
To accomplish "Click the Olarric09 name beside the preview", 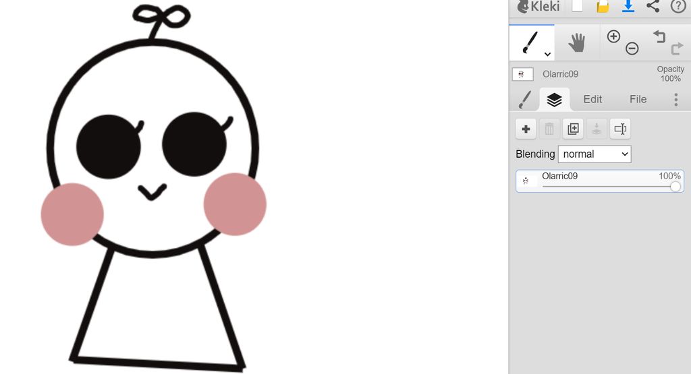I will (x=560, y=74).
